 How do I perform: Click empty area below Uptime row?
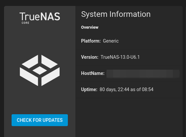[129, 118]
